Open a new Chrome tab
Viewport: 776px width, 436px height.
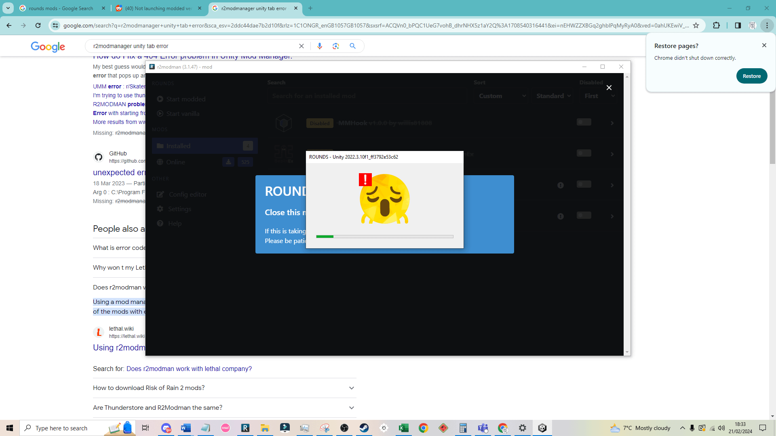pos(310,8)
